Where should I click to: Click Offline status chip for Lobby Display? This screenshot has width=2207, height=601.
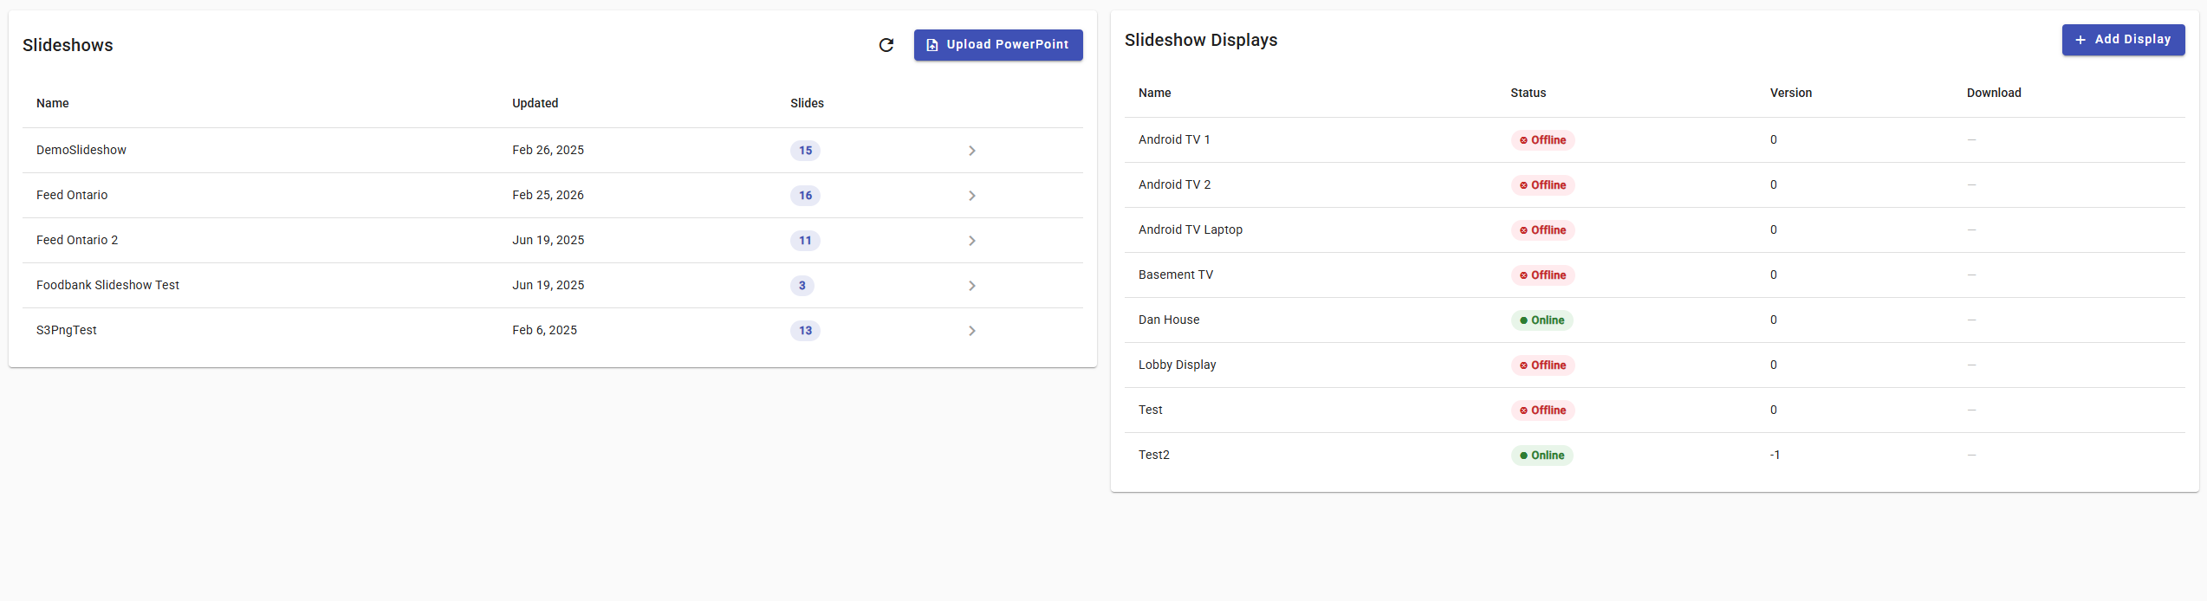(1542, 365)
